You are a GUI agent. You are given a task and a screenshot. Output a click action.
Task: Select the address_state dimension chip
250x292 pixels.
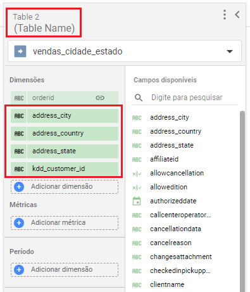(65, 151)
